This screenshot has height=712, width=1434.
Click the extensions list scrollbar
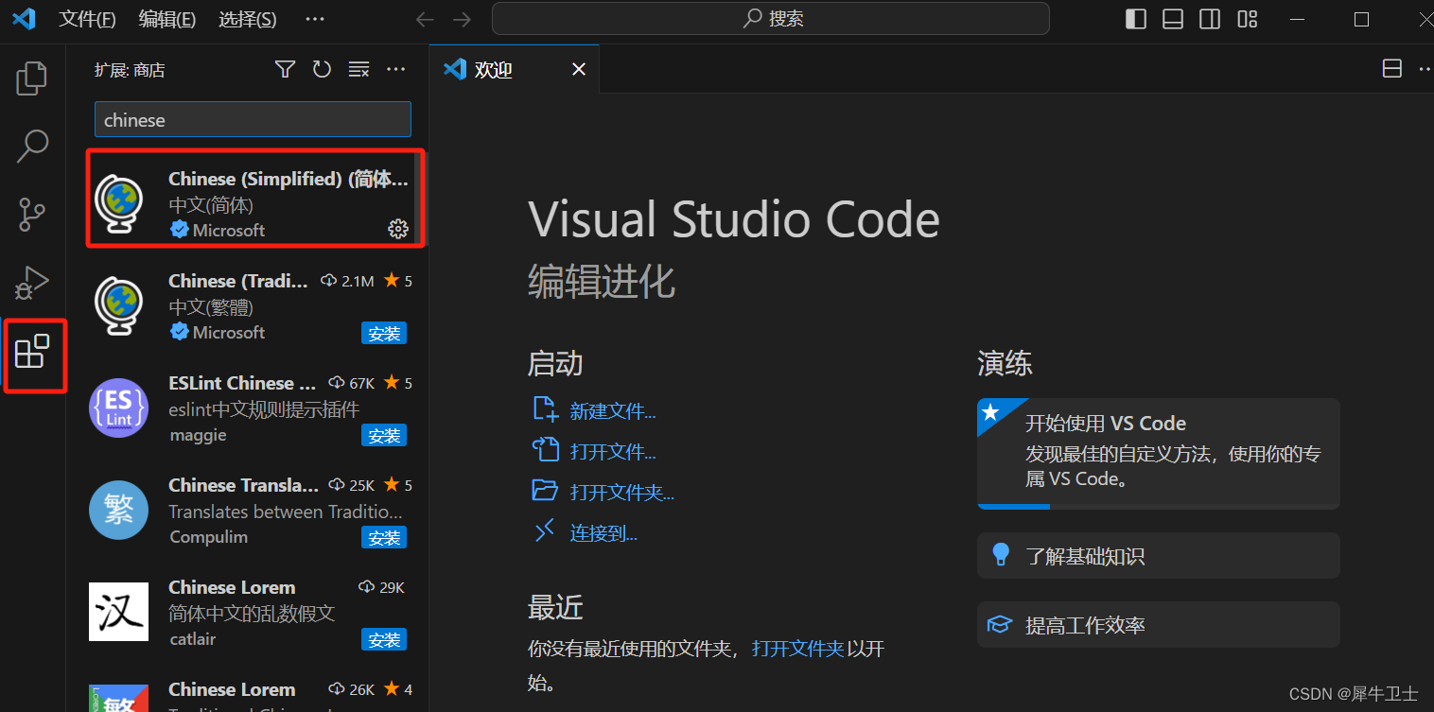click(x=423, y=199)
